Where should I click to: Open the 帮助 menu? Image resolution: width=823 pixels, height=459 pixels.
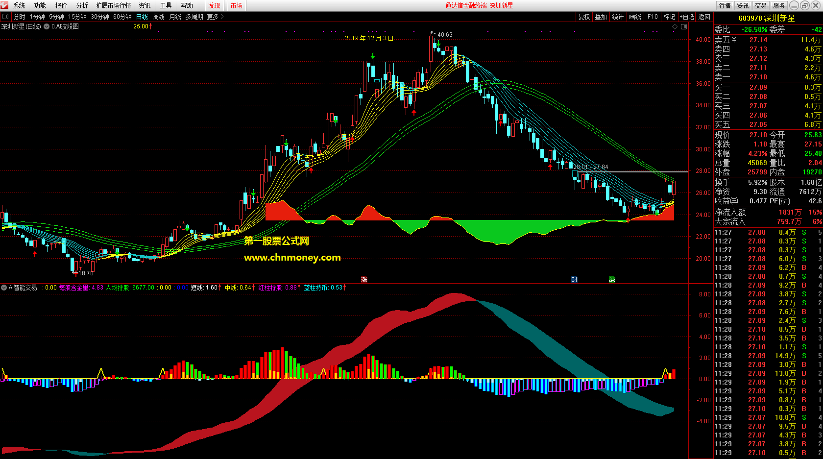point(187,5)
